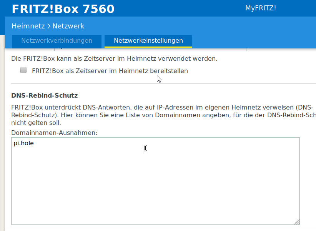Select the Netzwerkeinstellungen tab

point(148,41)
